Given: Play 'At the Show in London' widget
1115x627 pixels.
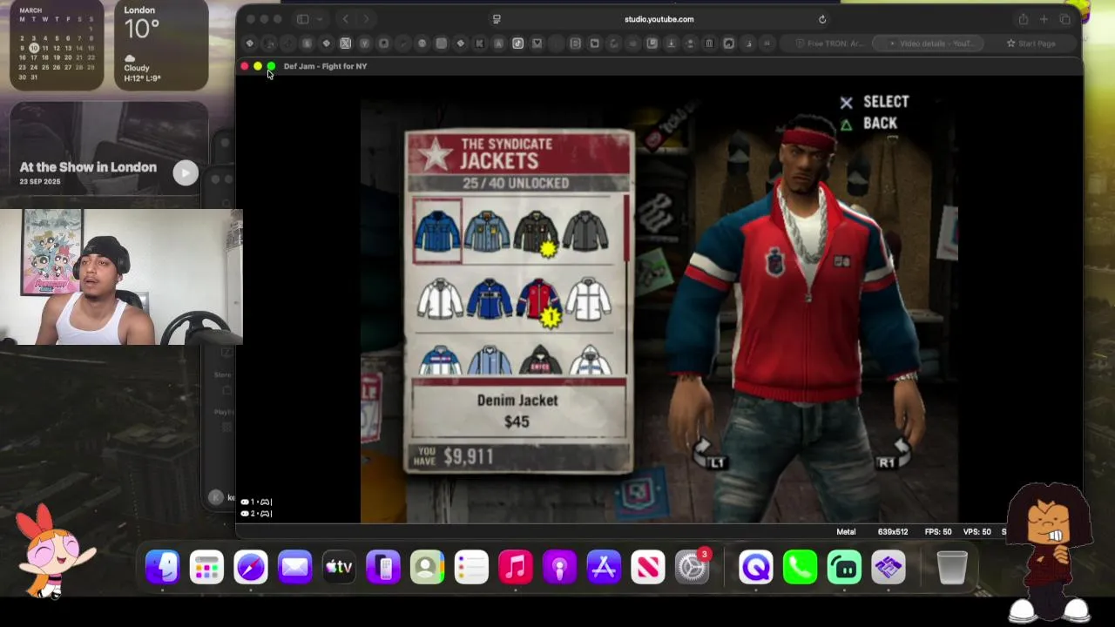Looking at the screenshot, I should [186, 172].
